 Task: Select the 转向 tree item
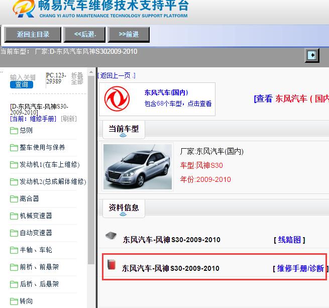pyautogui.click(x=26, y=301)
